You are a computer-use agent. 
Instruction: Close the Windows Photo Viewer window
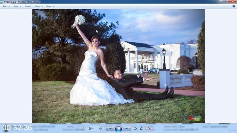click(233, 1)
